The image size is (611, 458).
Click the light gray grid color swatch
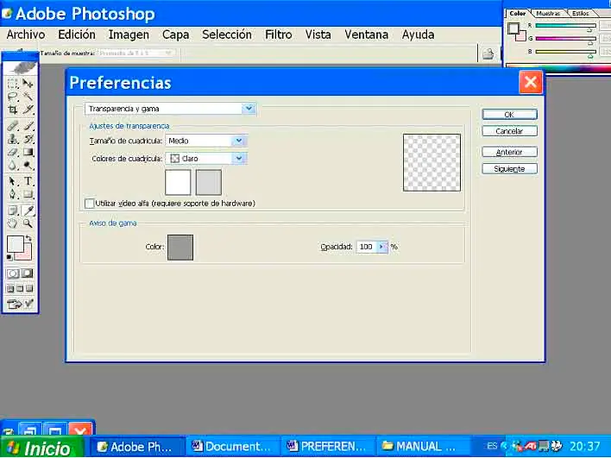tap(209, 182)
